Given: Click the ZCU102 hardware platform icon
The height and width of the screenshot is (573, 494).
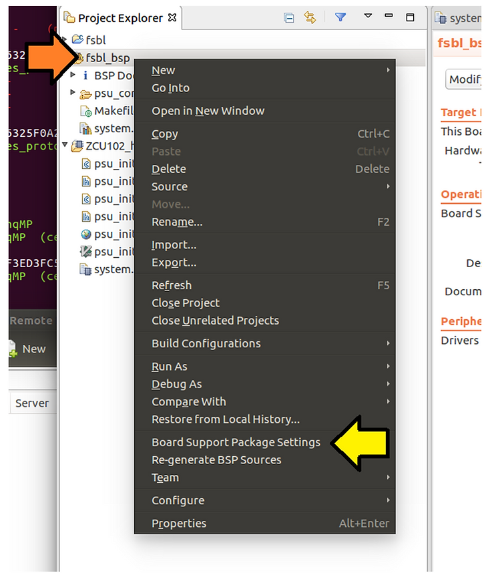Looking at the screenshot, I should [77, 146].
